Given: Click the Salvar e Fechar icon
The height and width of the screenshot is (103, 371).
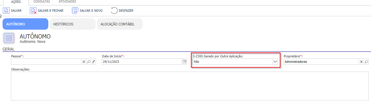Looking at the screenshot, I should pos(33,11).
